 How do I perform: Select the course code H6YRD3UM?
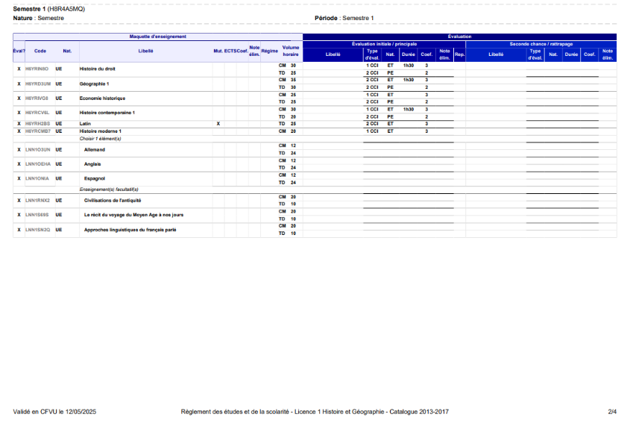coord(38,84)
